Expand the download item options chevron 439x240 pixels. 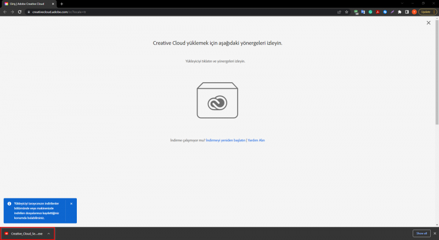click(x=49, y=233)
